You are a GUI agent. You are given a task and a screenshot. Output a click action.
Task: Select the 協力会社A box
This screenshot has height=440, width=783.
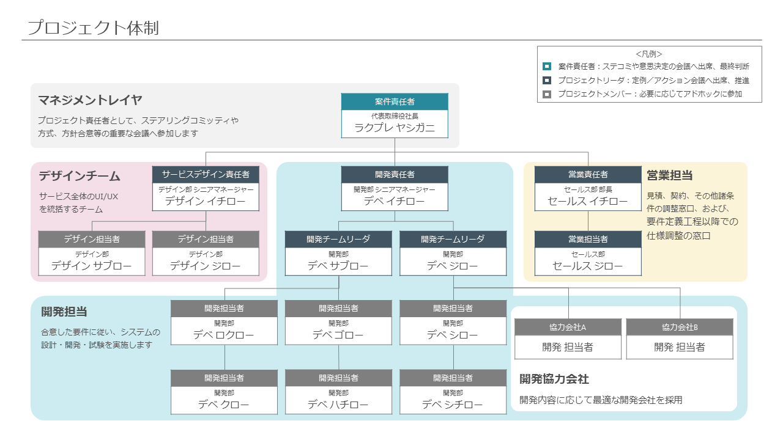point(568,339)
